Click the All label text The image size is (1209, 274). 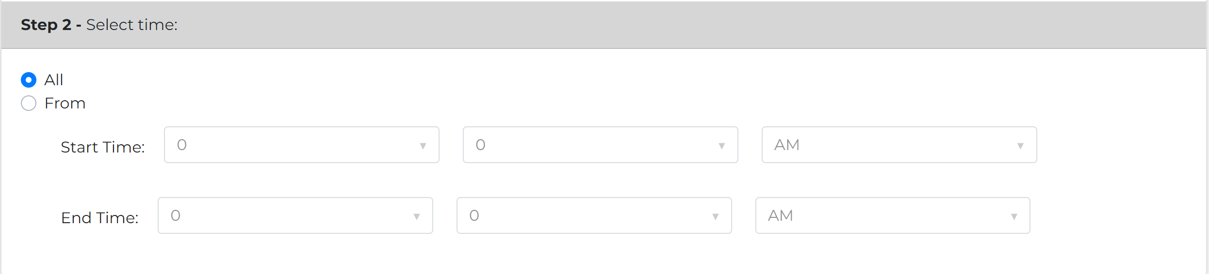[54, 80]
